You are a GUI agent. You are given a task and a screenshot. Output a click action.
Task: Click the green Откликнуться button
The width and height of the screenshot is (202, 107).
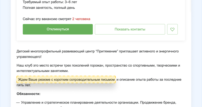58,29
